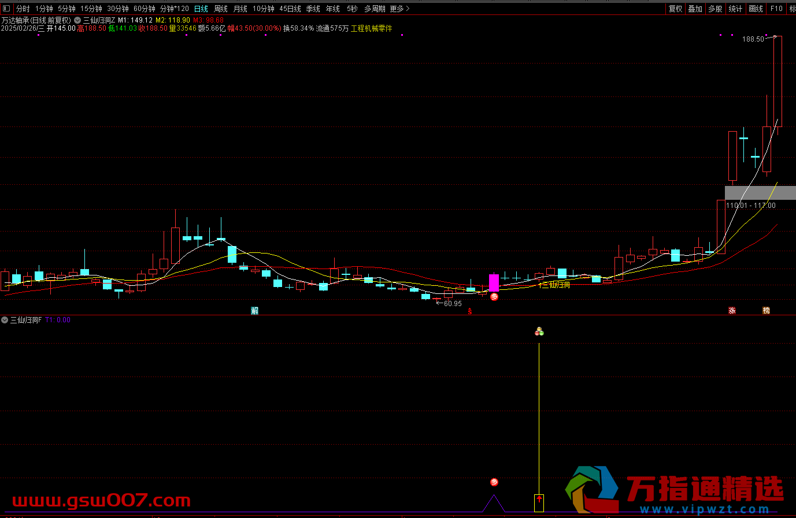
Task: Click the 额5.66亿 turnover amount
Action: [x=212, y=28]
